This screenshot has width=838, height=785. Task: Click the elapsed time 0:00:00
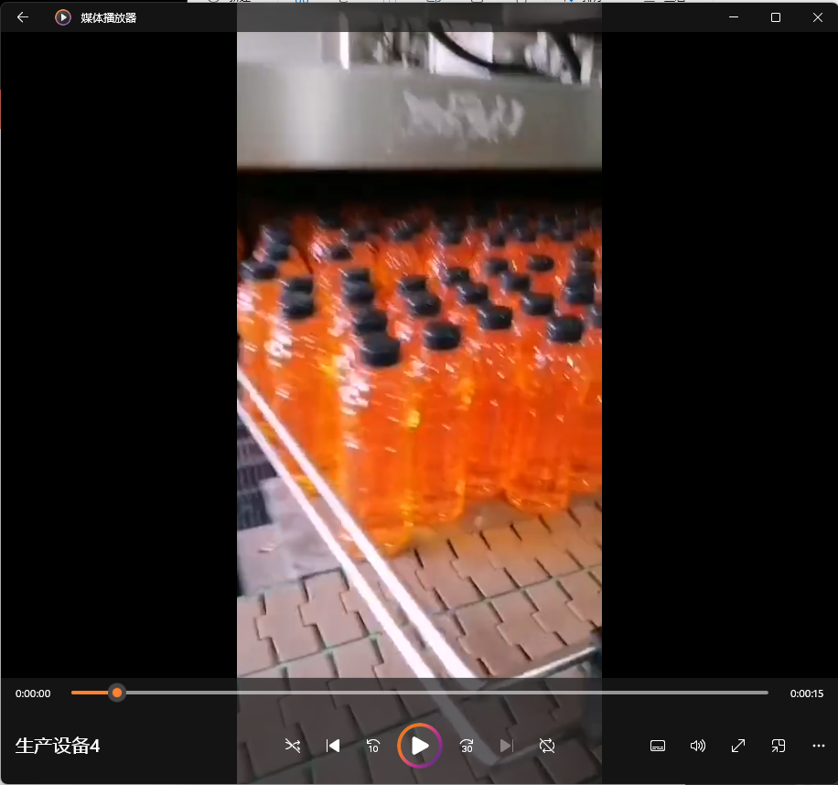point(33,694)
